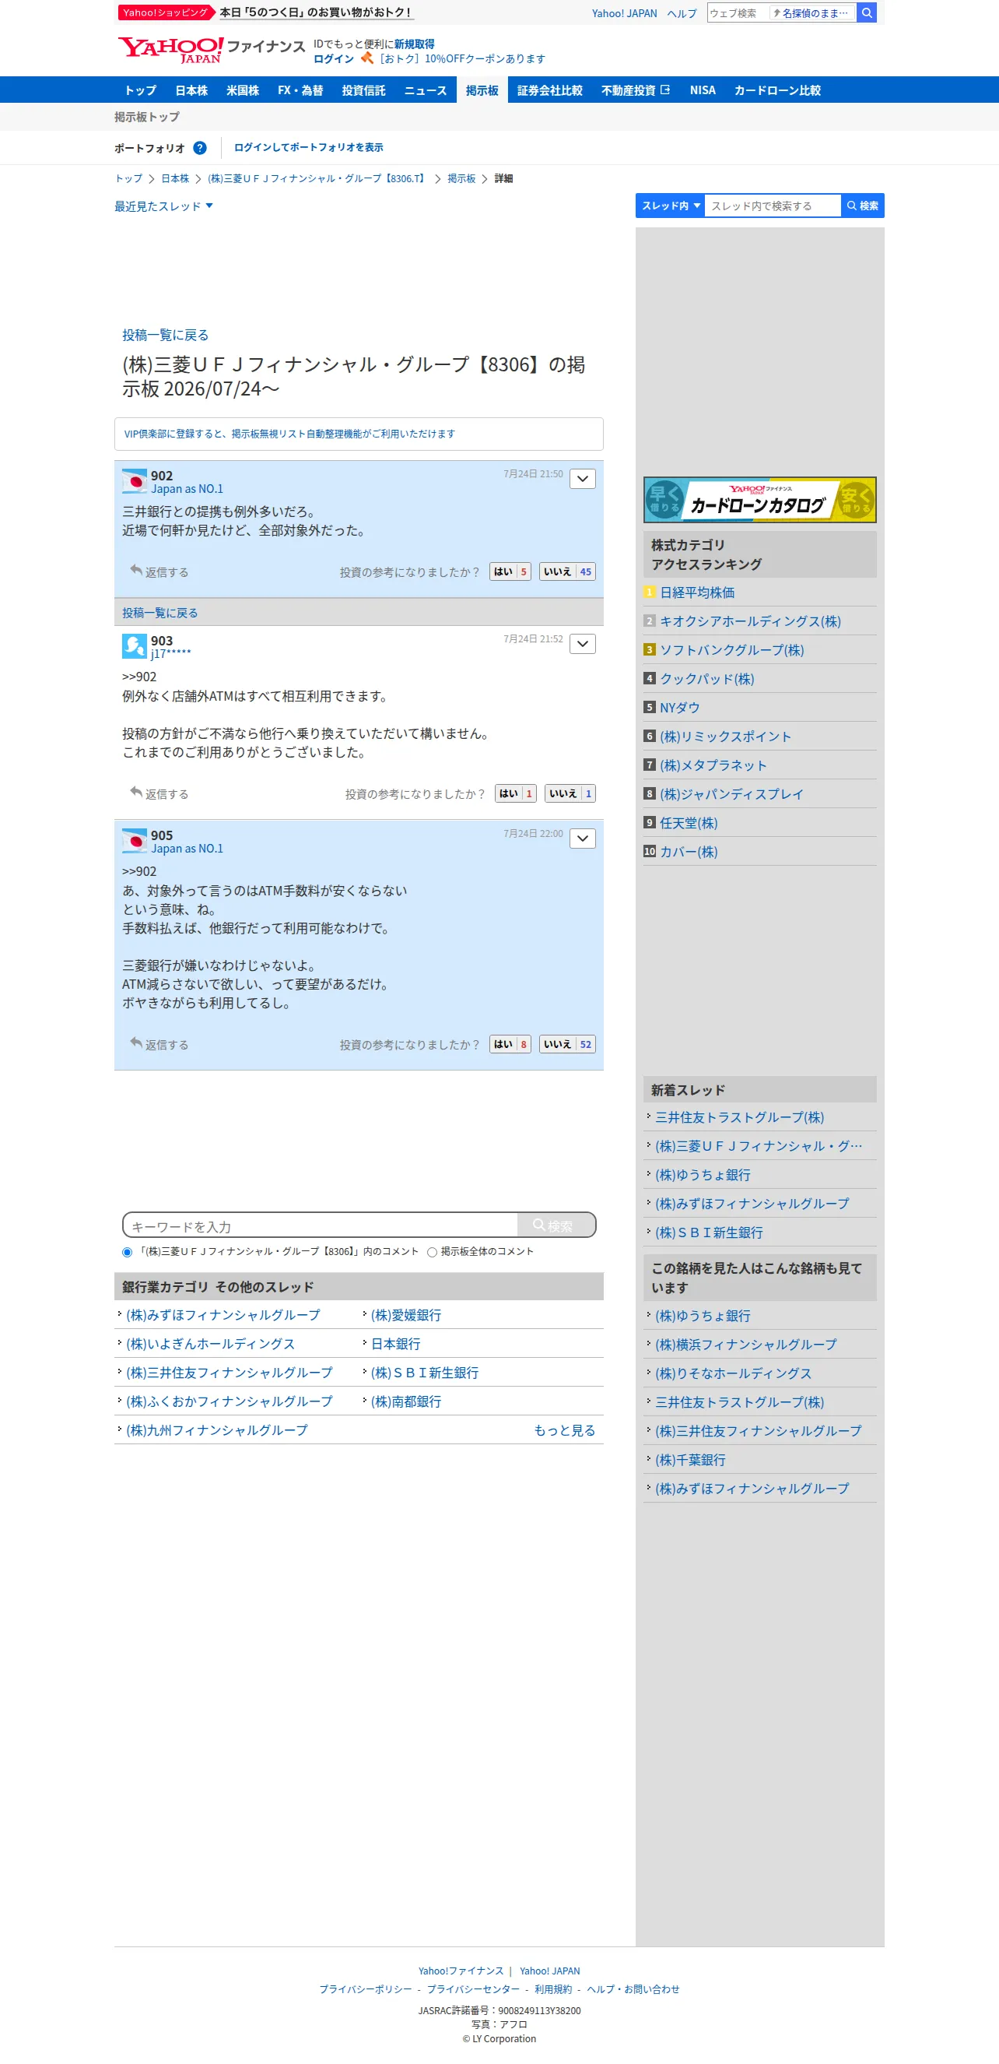Click avatar of post 905
The height and width of the screenshot is (2064, 999).
pos(135,841)
